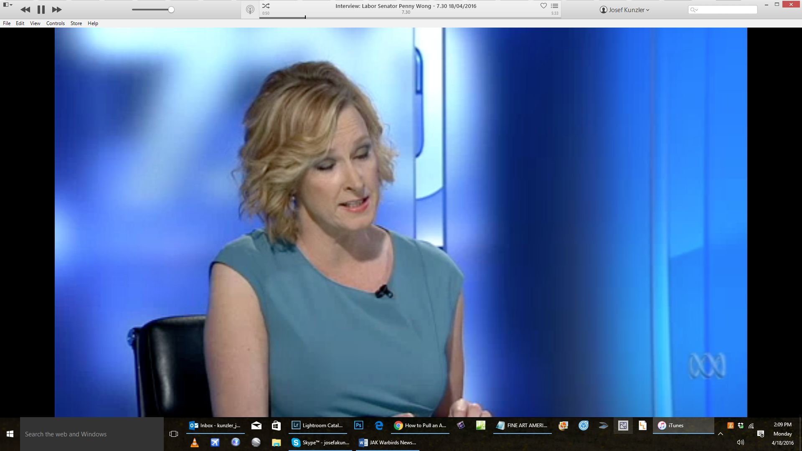Open VLC media player from taskbar
802x451 pixels.
pos(194,443)
